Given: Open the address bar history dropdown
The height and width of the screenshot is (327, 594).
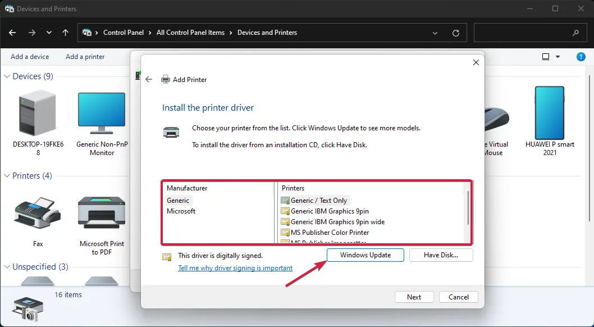Looking at the screenshot, I should click(x=435, y=33).
